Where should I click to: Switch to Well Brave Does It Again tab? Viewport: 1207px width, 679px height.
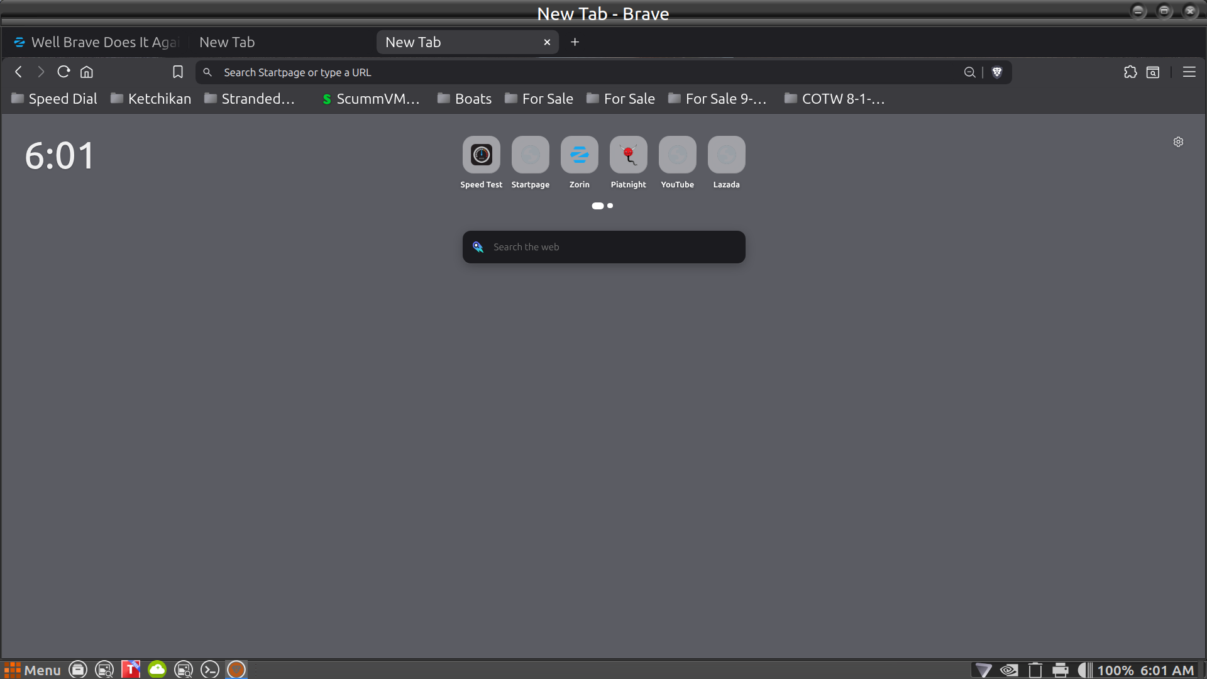97,42
